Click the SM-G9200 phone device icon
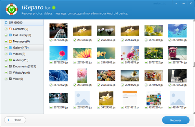The height and width of the screenshot is (127, 195). (x=6, y=22)
